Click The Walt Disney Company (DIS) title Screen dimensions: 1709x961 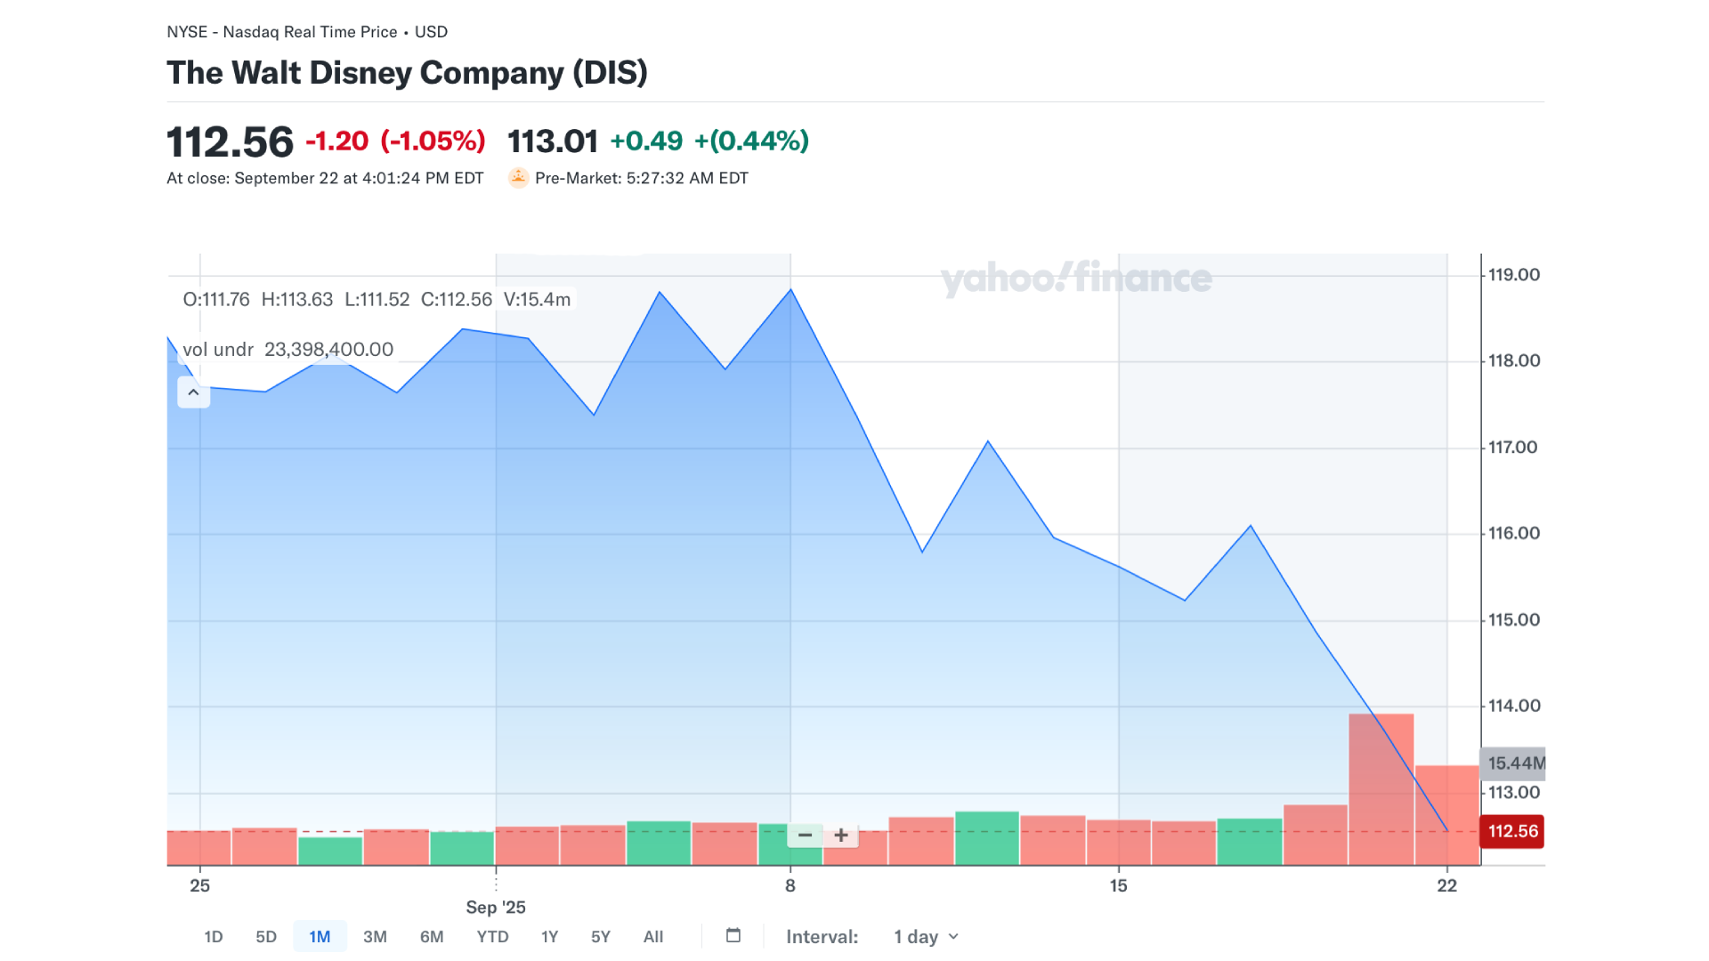pos(407,73)
